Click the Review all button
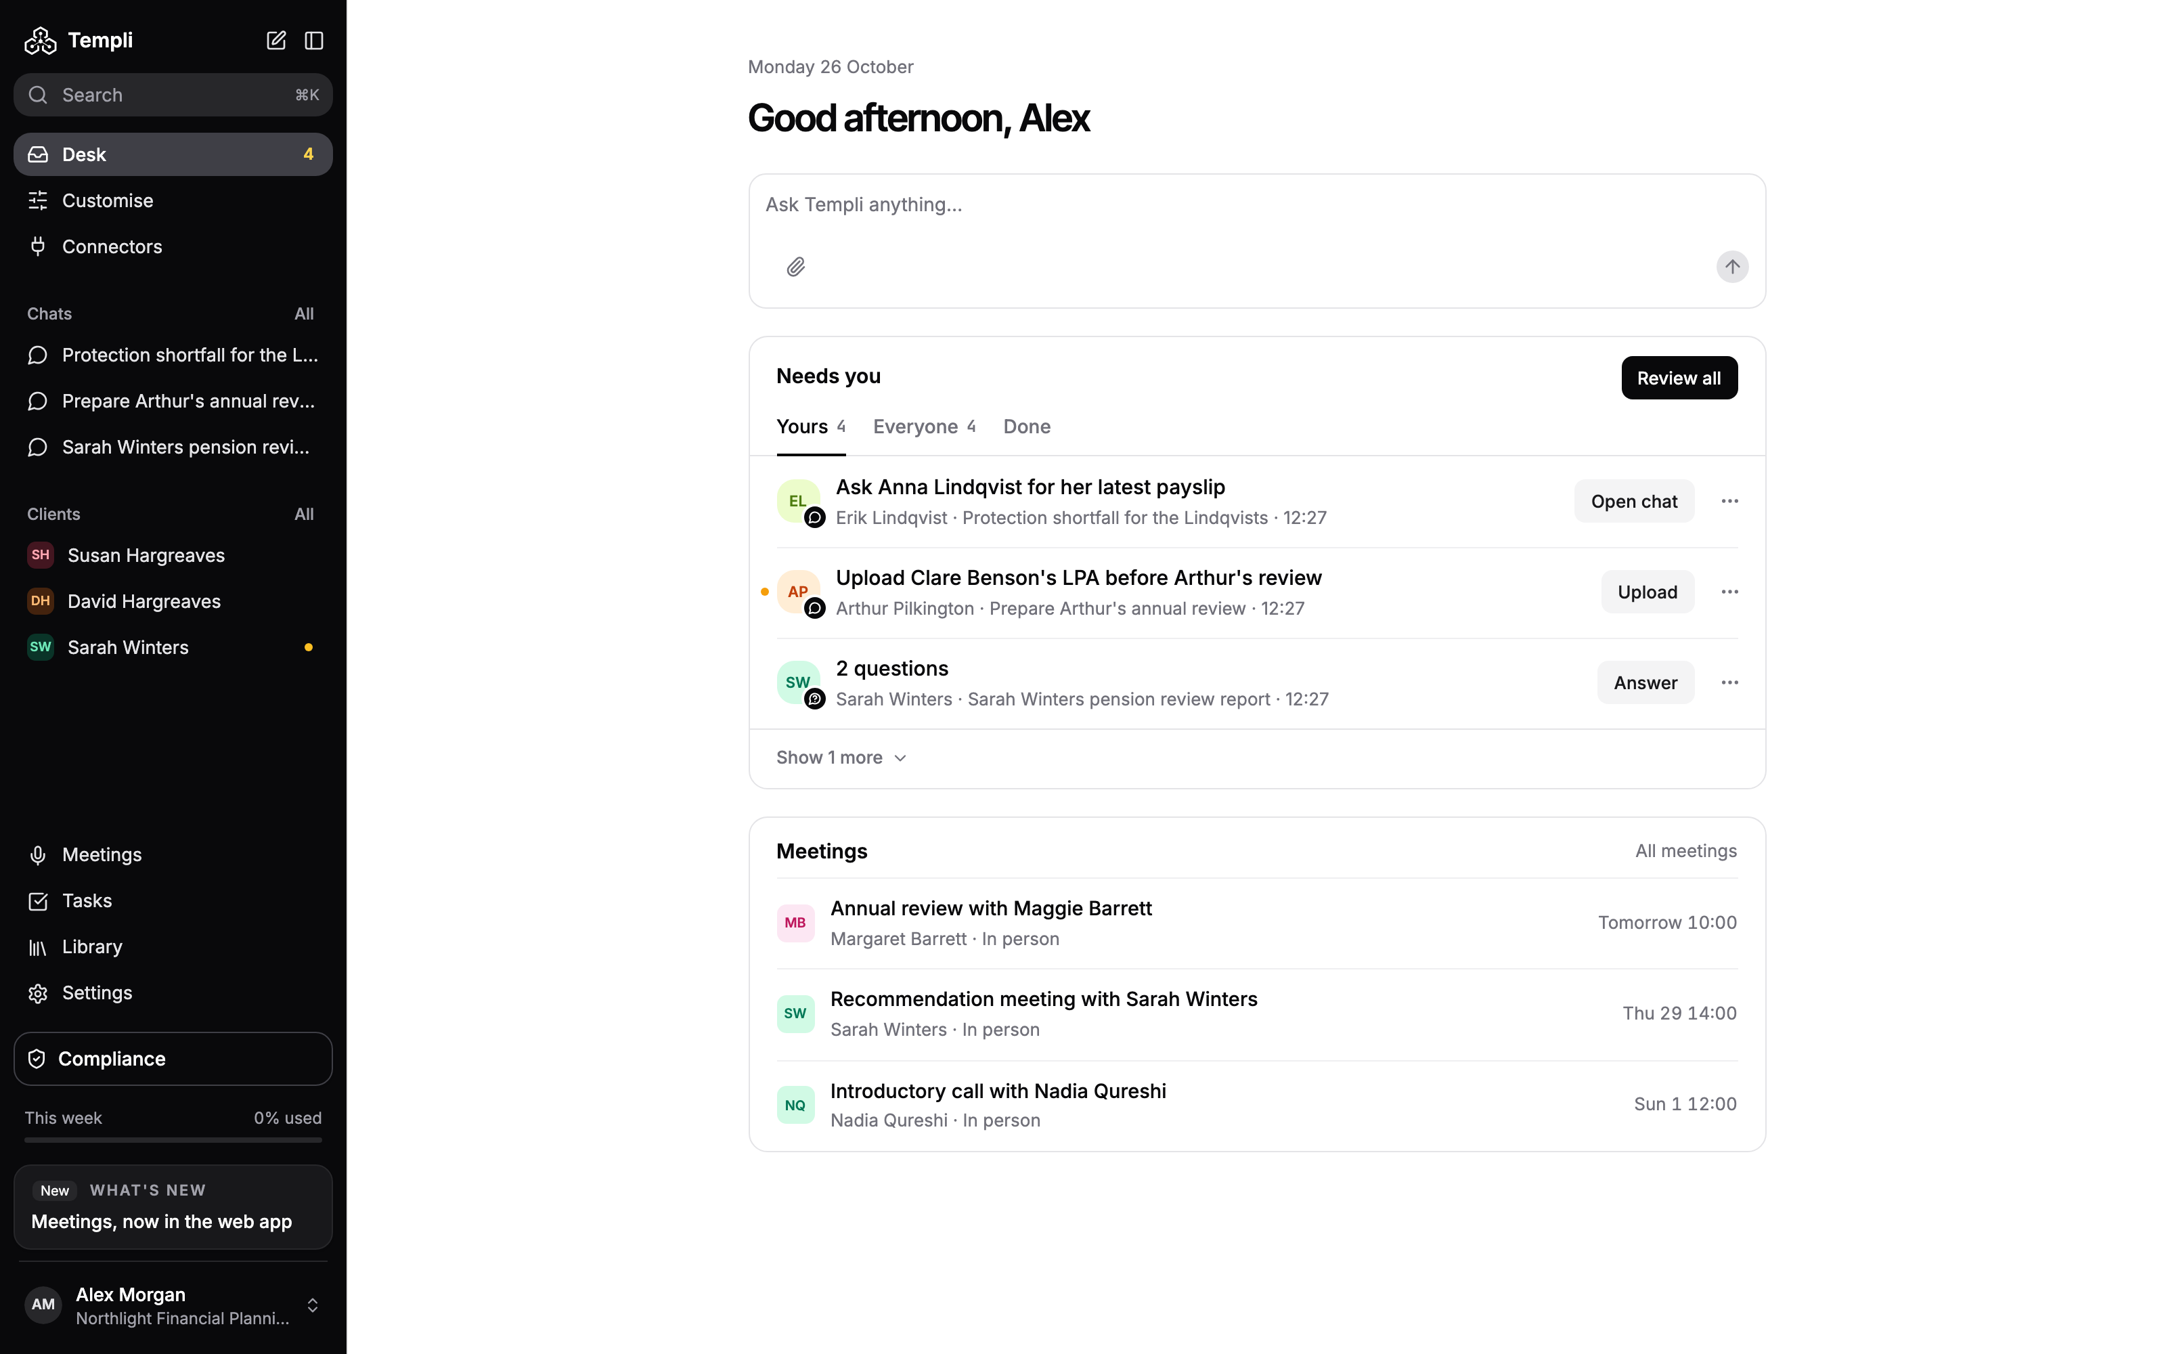This screenshot has width=2166, height=1354. coord(1679,378)
